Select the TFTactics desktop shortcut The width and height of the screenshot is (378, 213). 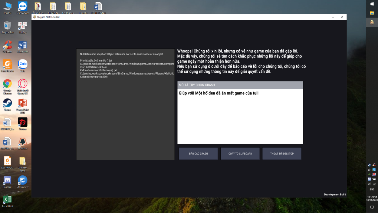point(23,144)
